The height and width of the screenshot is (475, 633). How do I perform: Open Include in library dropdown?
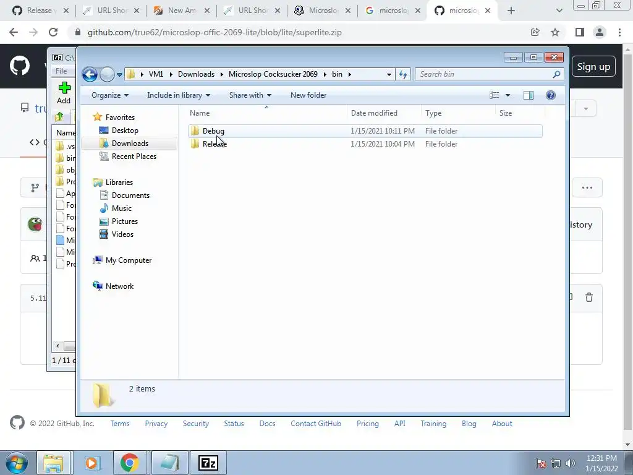(x=179, y=95)
